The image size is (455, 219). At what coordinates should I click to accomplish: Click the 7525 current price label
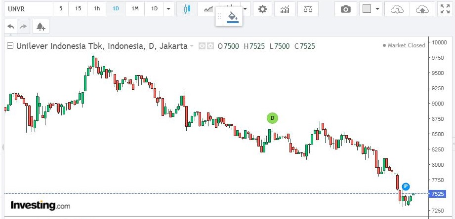point(437,194)
